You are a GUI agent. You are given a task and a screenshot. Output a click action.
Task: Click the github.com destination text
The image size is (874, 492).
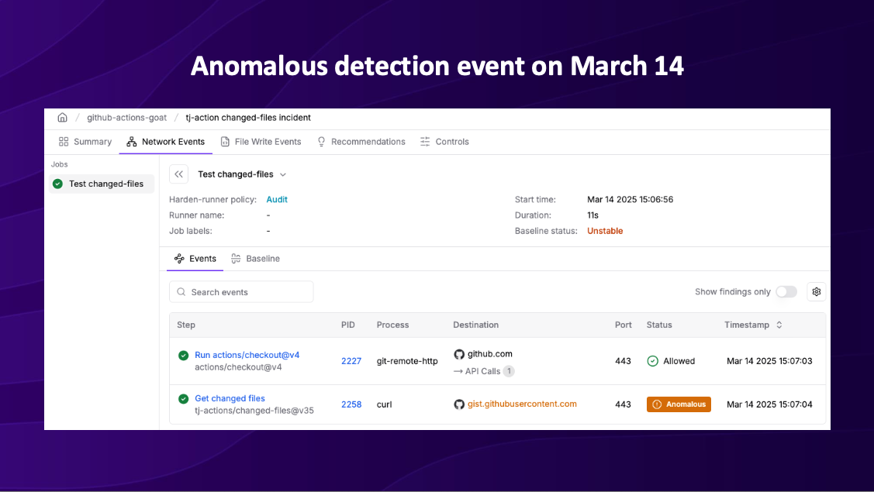point(490,354)
